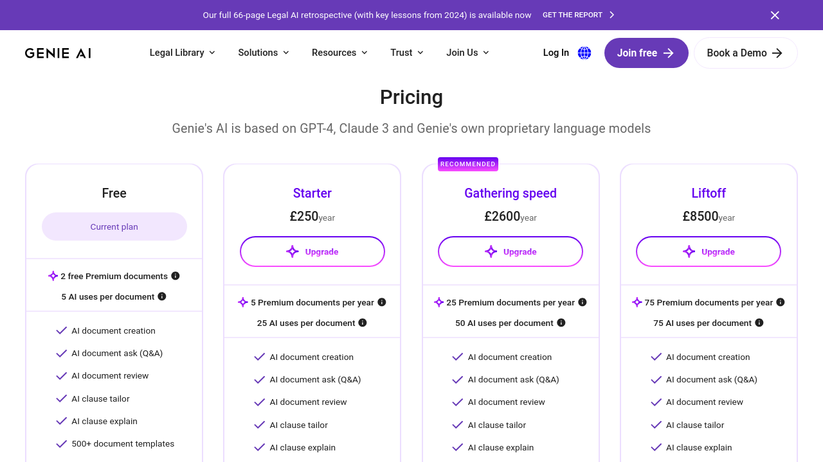Image resolution: width=823 pixels, height=462 pixels.
Task: Click the Join free button
Action: point(646,53)
